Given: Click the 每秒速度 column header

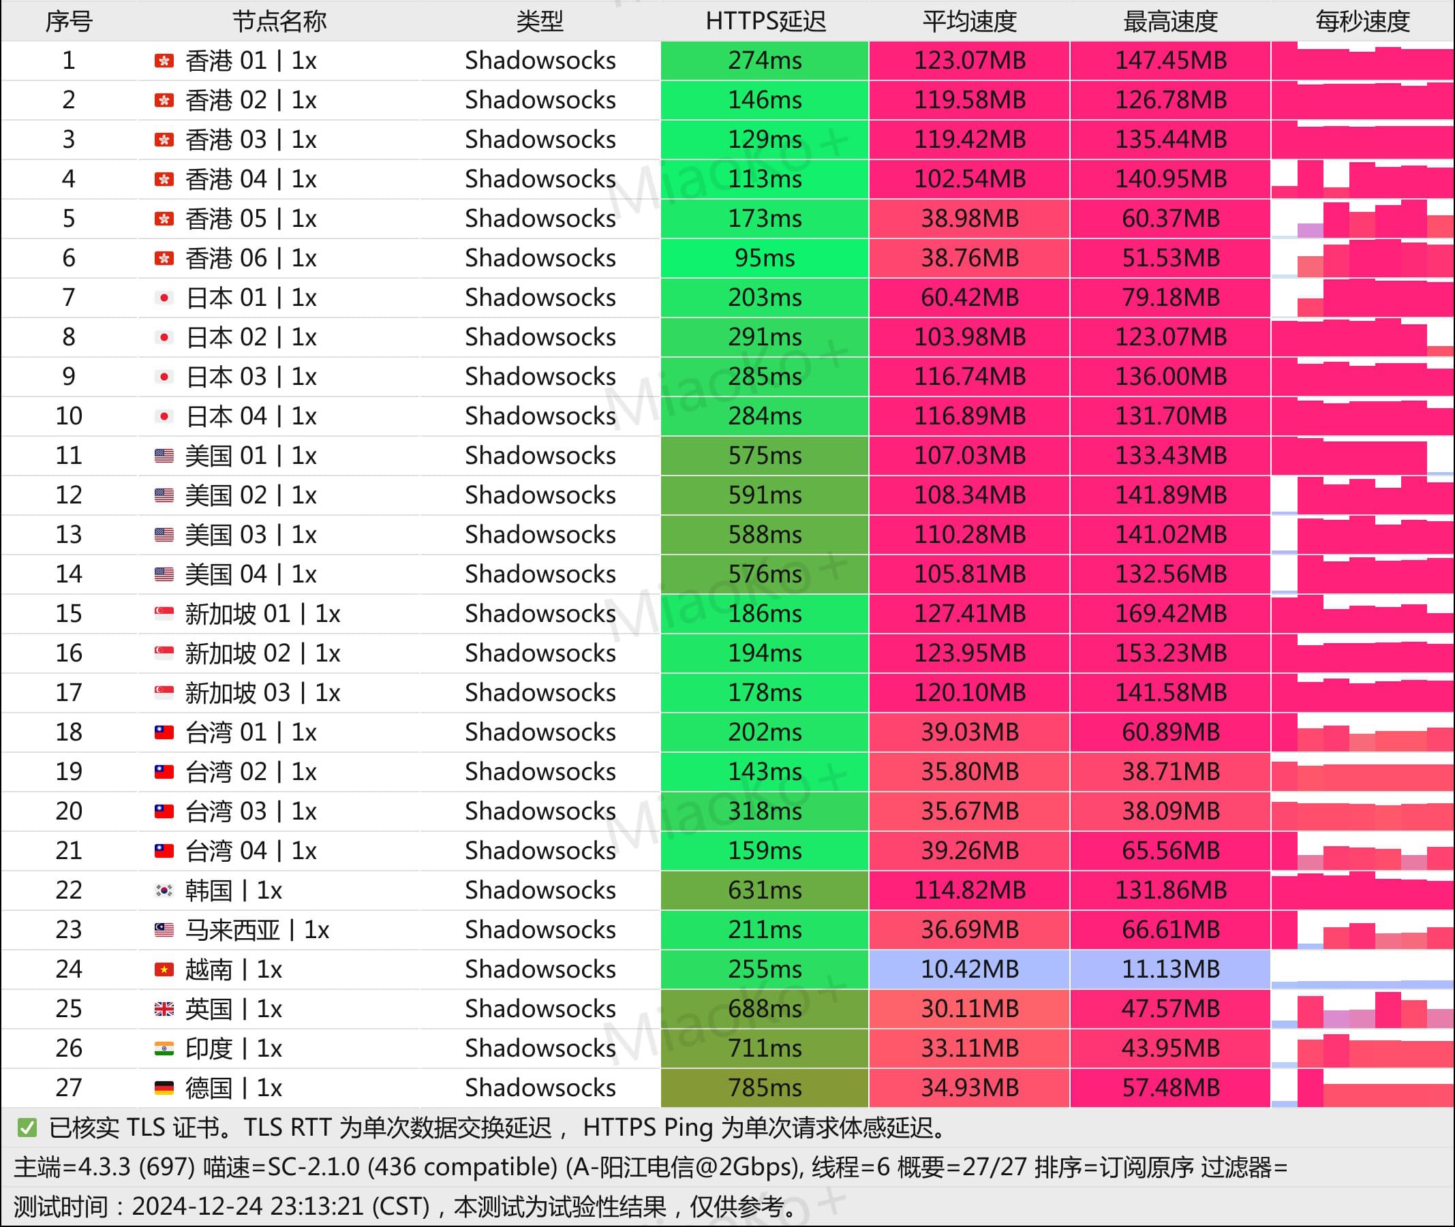Looking at the screenshot, I should tap(1362, 22).
